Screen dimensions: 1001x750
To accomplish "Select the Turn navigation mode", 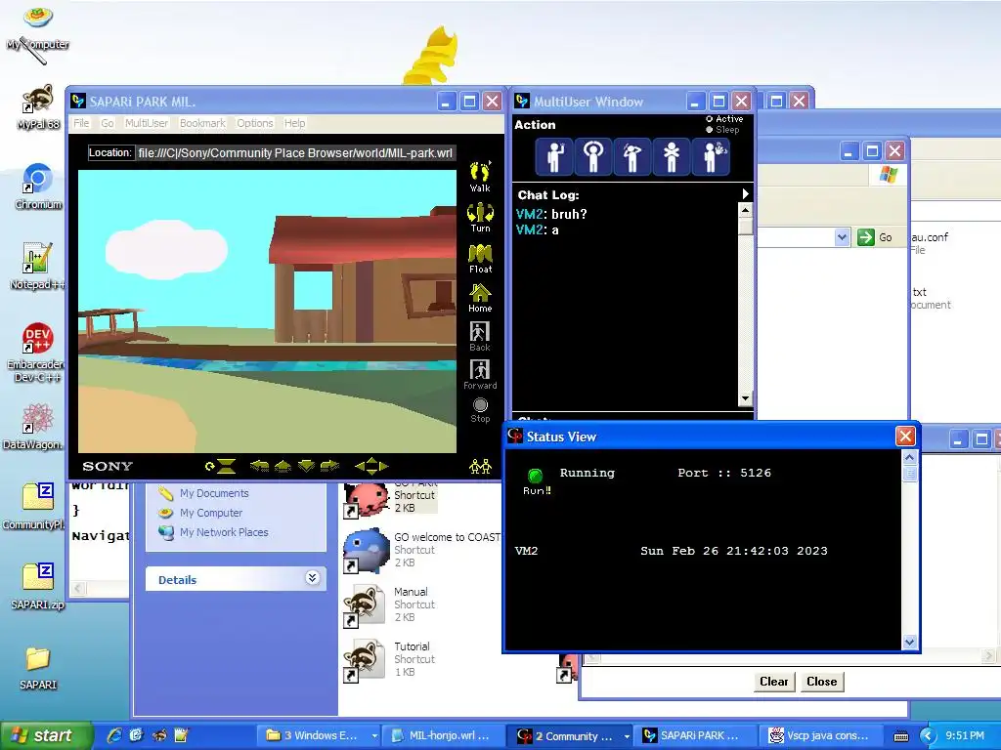I will pyautogui.click(x=480, y=218).
